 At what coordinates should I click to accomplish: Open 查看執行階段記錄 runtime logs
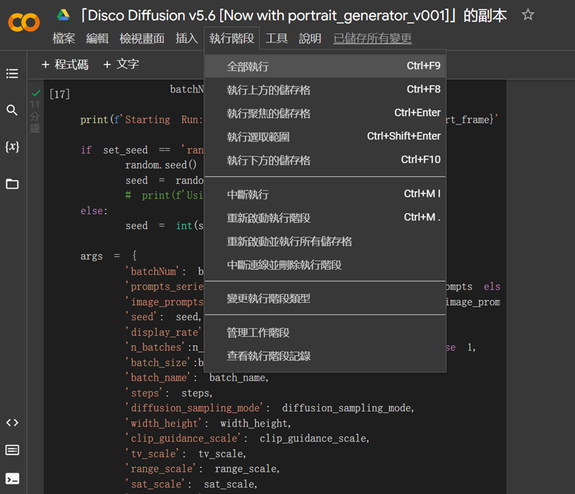click(325, 356)
